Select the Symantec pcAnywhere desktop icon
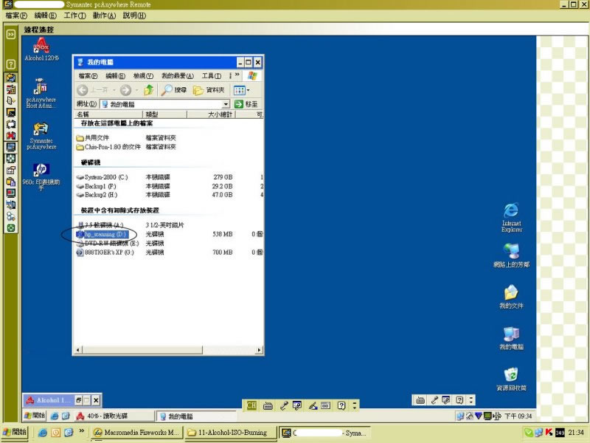The height and width of the screenshot is (443, 590). click(x=41, y=136)
